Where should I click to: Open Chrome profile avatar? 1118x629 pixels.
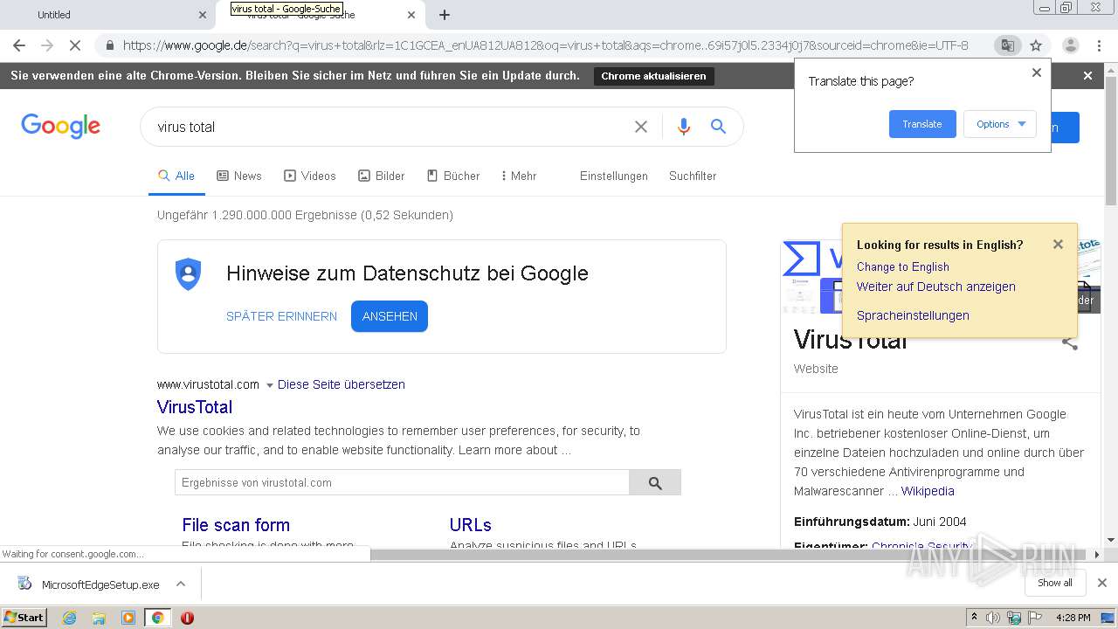pyautogui.click(x=1070, y=45)
